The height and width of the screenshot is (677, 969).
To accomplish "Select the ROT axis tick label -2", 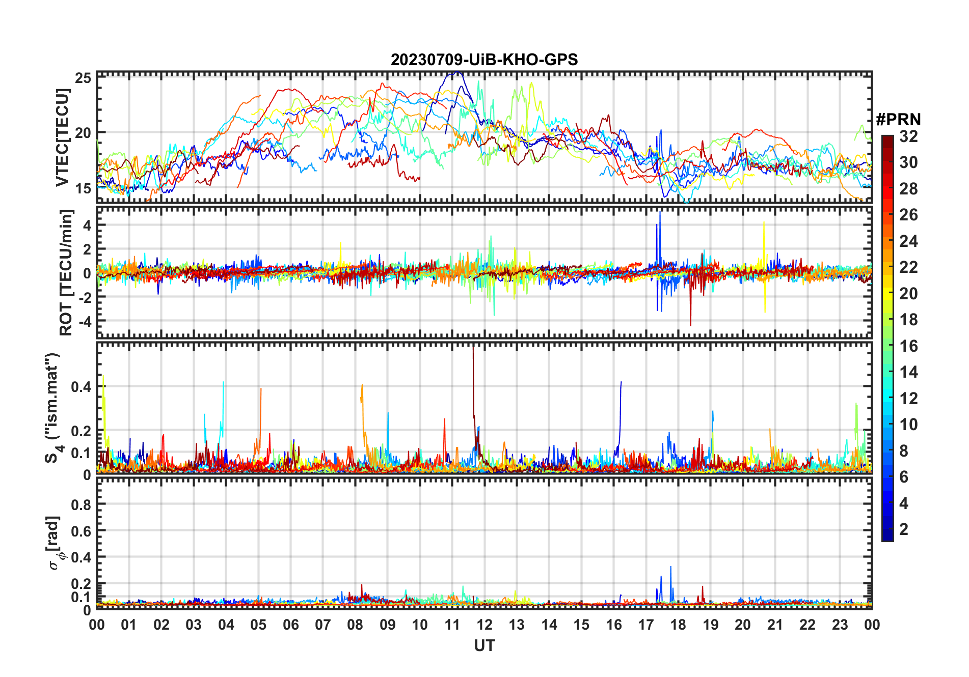I will pyautogui.click(x=84, y=298).
